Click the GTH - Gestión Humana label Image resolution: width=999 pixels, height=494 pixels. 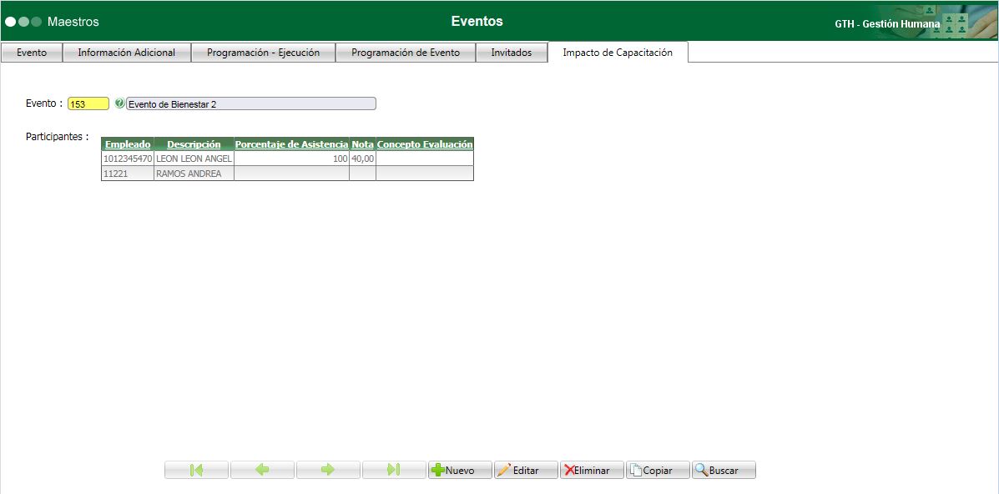887,24
